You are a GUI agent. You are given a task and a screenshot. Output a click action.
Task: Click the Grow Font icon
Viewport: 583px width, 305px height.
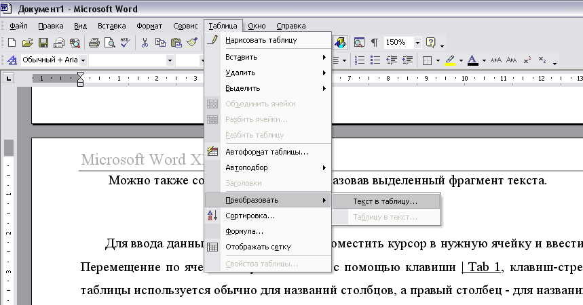pos(495,60)
